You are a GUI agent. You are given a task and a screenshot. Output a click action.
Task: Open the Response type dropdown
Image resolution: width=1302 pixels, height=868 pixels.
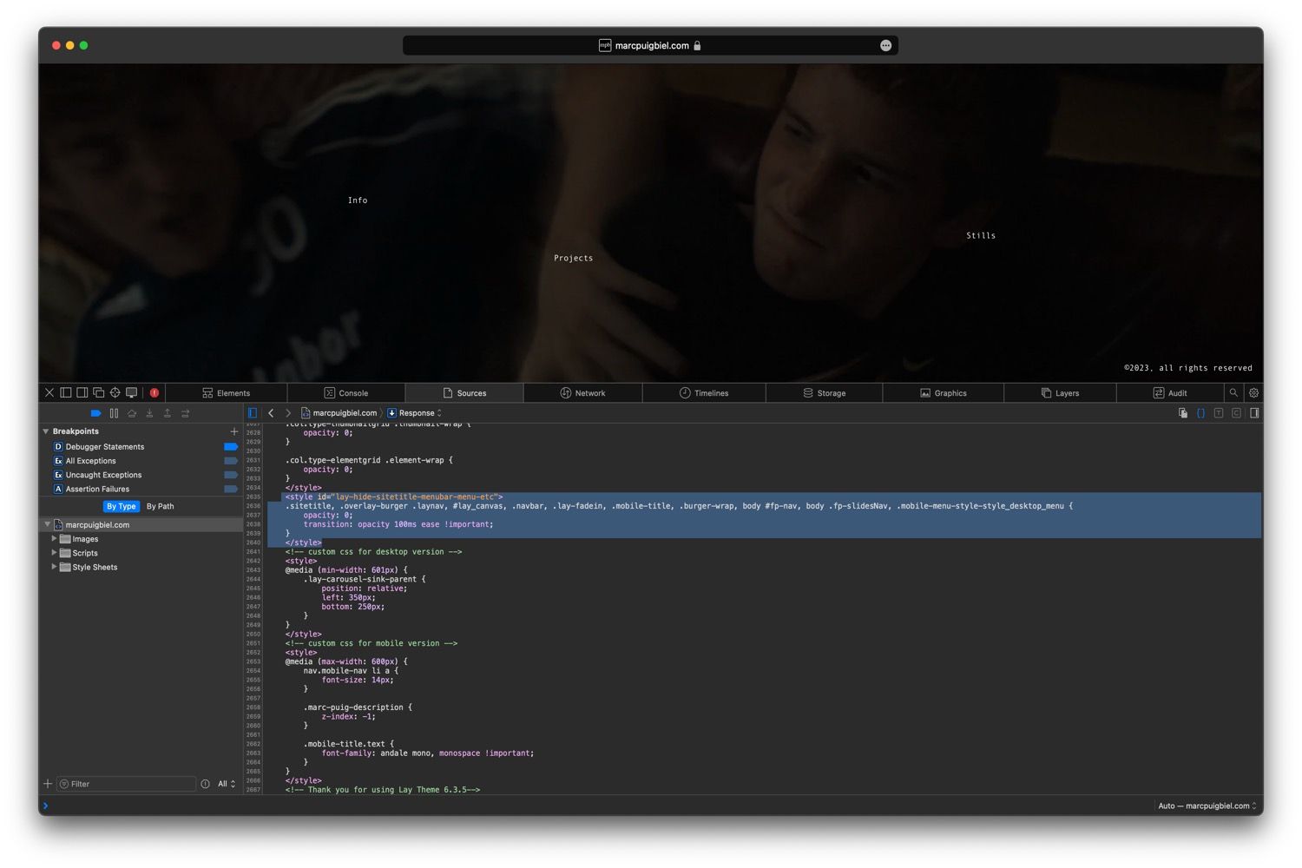click(416, 414)
